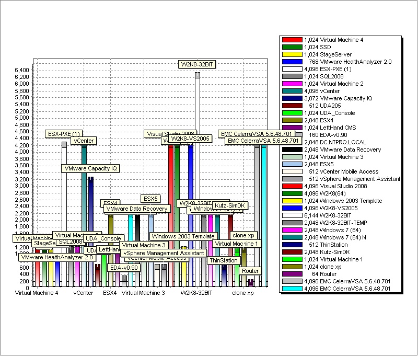This screenshot has height=356, width=418.
Task: Select legend text '1,024 LeftHand CMS'
Action: coord(330,128)
